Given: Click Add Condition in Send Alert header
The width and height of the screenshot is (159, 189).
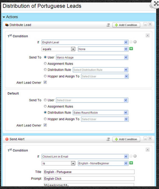Looking at the screenshot, I should tap(126, 139).
